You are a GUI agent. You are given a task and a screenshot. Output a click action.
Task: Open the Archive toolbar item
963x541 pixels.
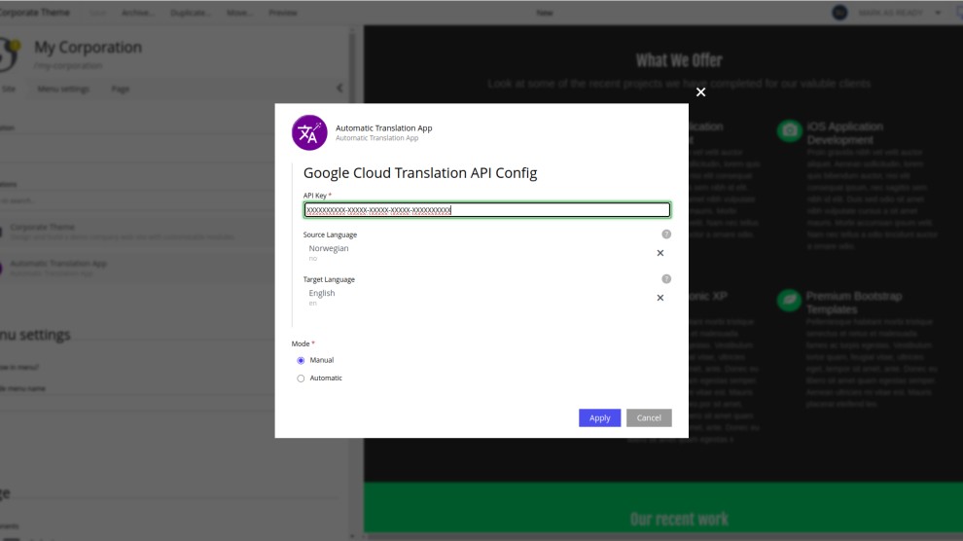[x=137, y=13]
